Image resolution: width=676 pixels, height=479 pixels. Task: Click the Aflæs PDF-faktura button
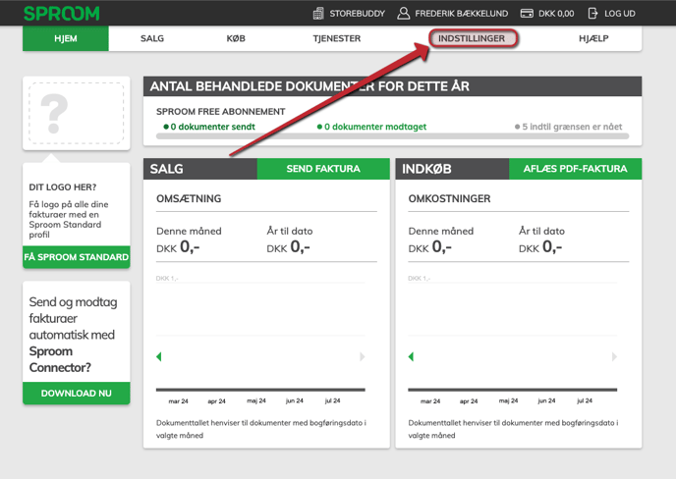575,169
